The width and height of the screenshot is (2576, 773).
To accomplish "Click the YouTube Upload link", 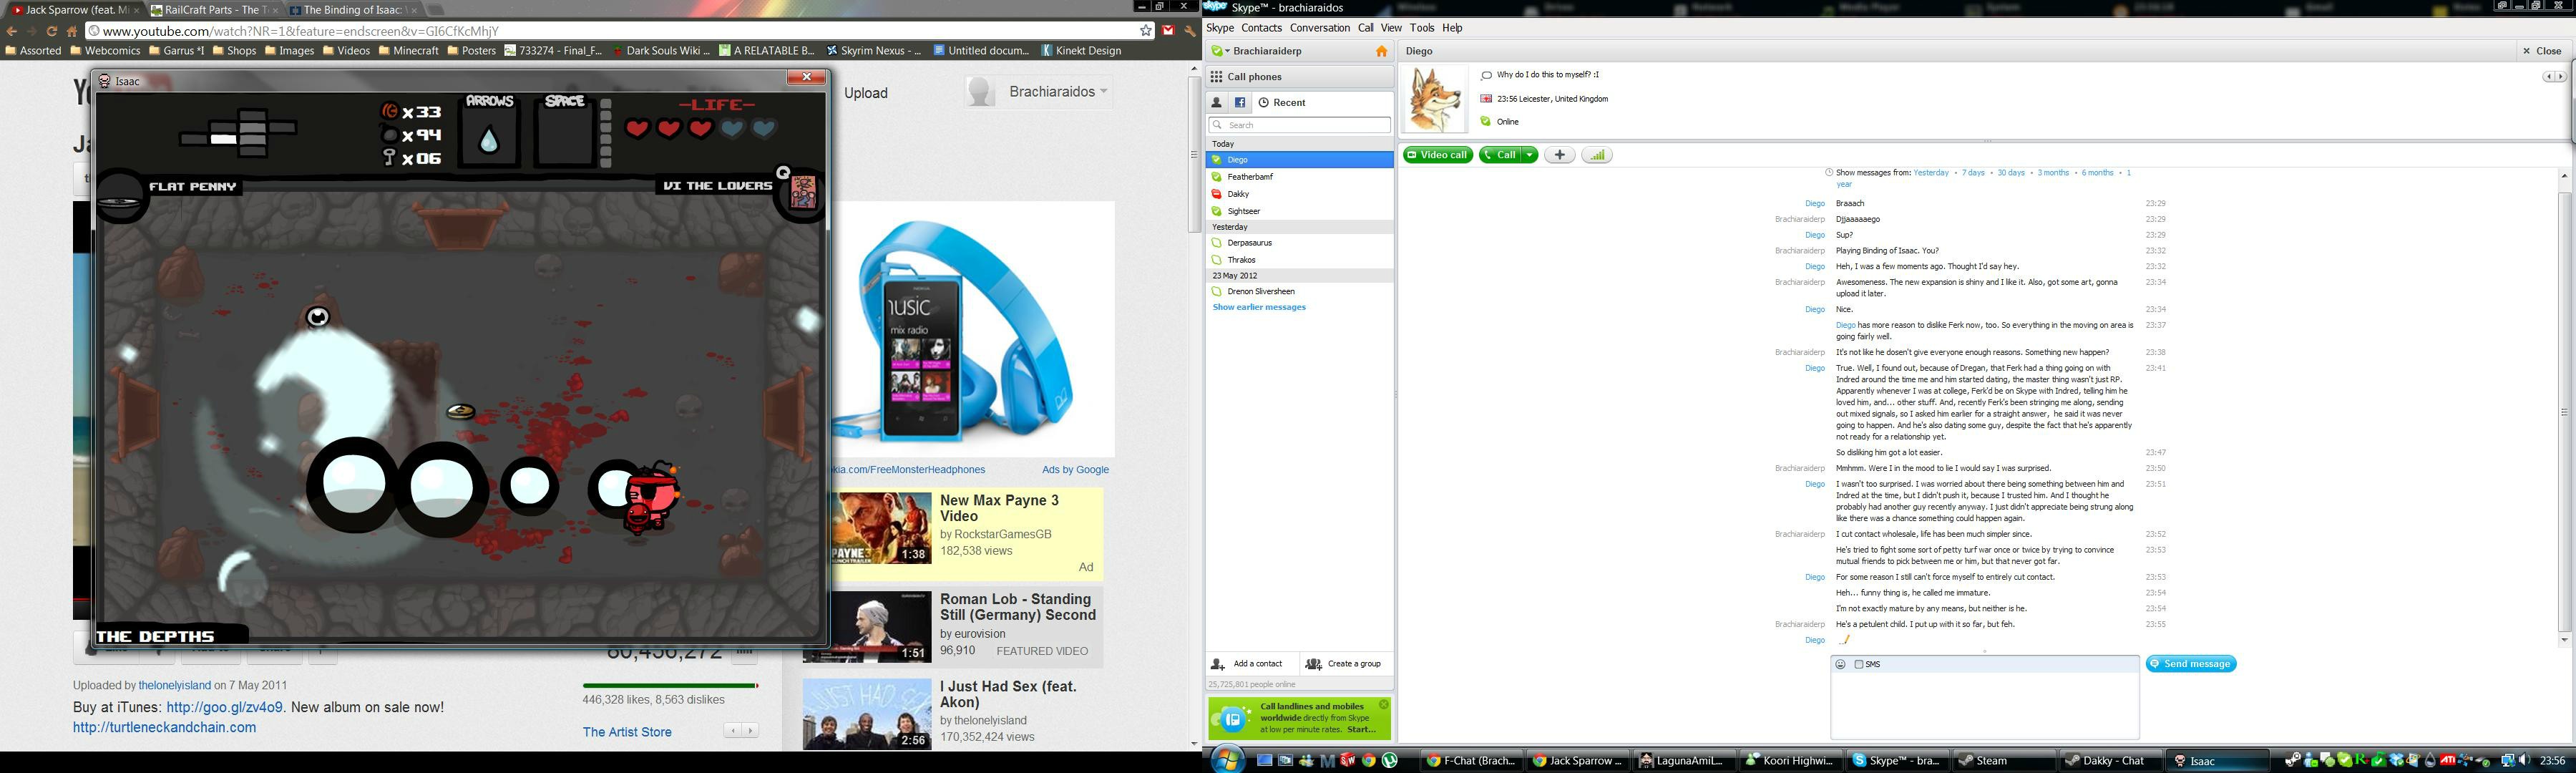I will click(x=865, y=93).
